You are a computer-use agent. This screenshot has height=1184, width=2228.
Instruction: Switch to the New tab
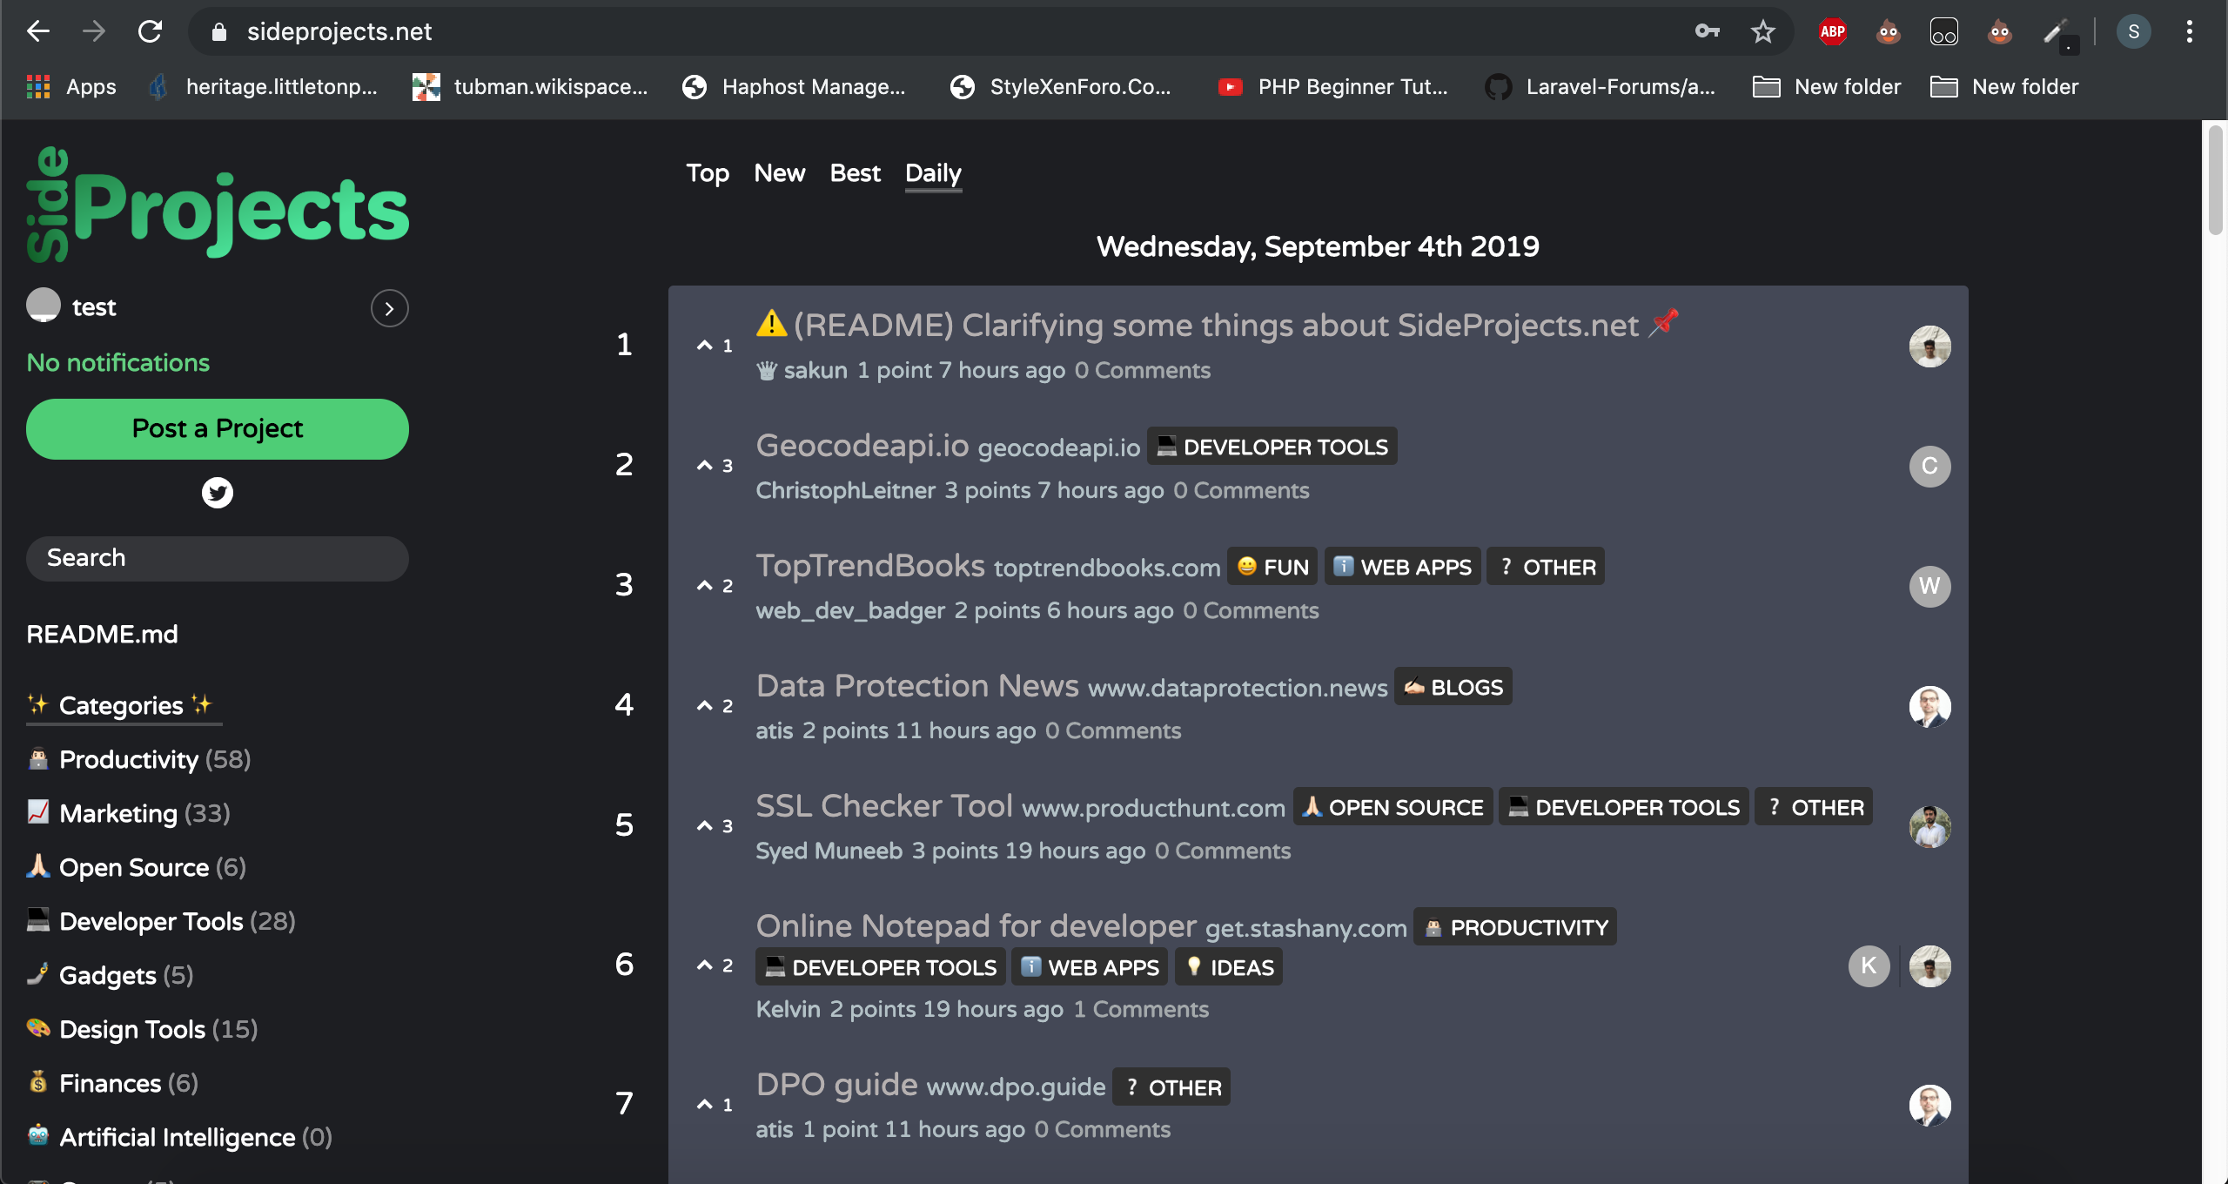(x=780, y=173)
